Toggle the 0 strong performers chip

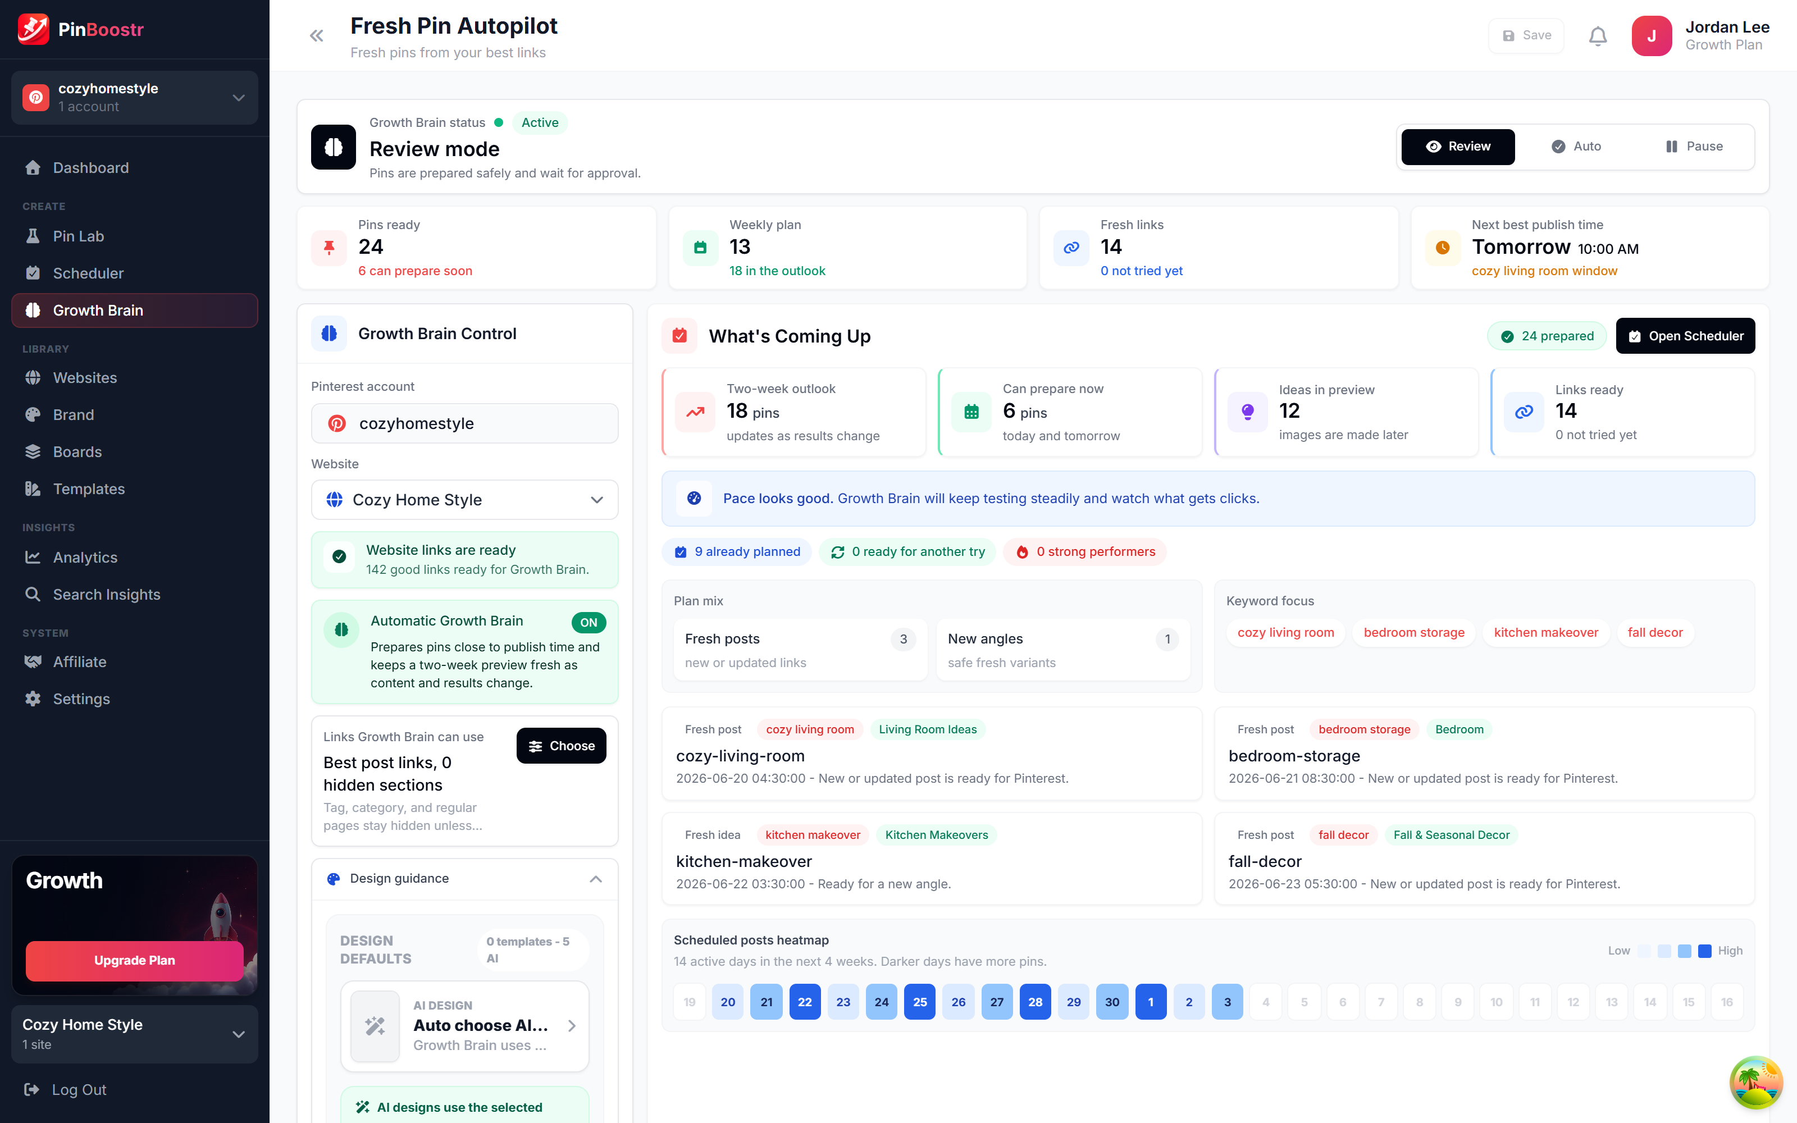pyautogui.click(x=1085, y=552)
